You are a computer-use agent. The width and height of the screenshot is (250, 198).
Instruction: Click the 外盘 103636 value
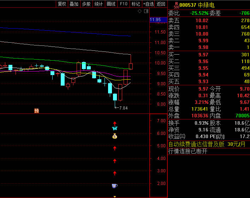pyautogui.click(x=200, y=116)
